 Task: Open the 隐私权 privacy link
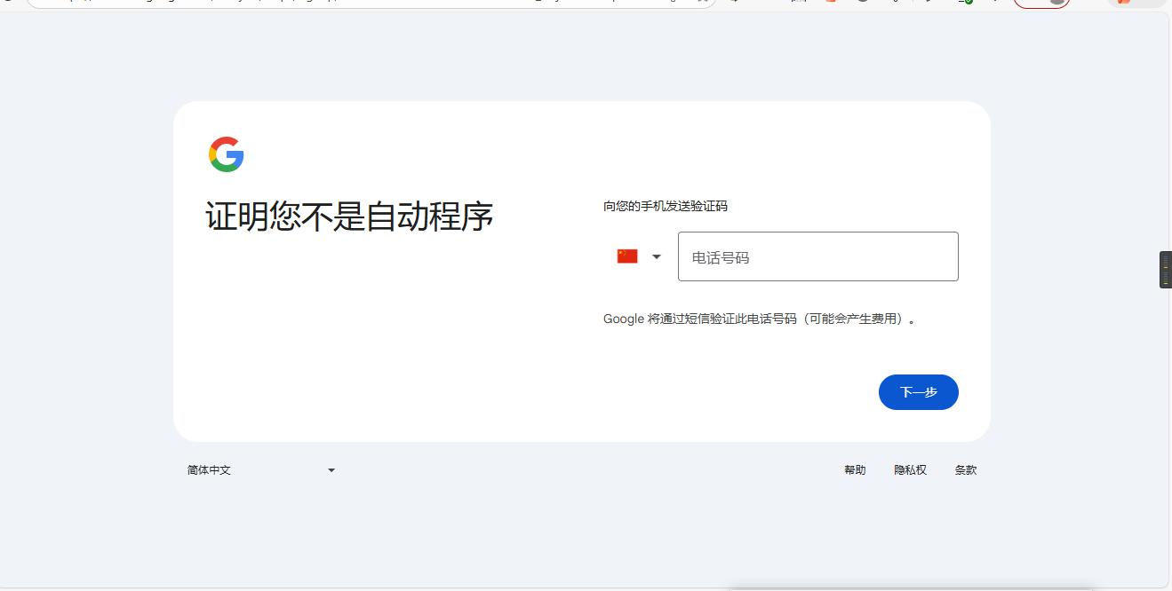[x=910, y=469]
